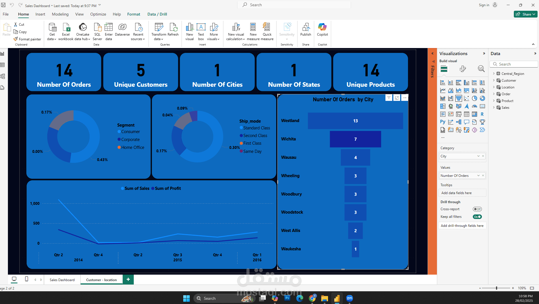Toggle the Keep all filters switch
Image resolution: width=539 pixels, height=304 pixels.
coord(477,217)
